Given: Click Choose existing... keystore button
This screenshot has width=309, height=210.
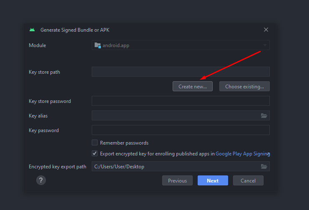Looking at the screenshot, I should pos(244,86).
